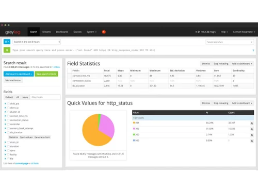Tick the duration field checkbox
258x193 pixels.
8,146
